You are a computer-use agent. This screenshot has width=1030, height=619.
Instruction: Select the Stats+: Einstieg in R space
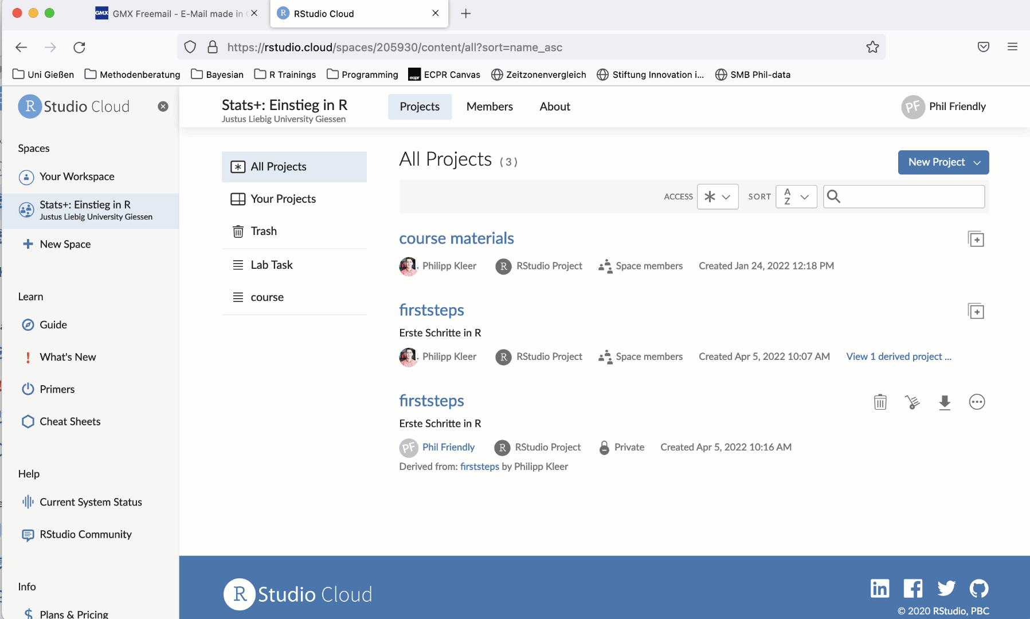point(91,210)
